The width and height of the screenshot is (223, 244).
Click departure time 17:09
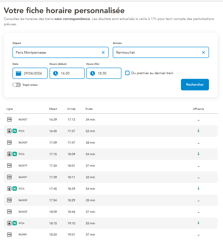(x=53, y=142)
